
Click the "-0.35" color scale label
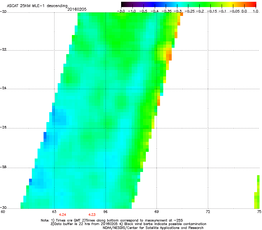166,11
